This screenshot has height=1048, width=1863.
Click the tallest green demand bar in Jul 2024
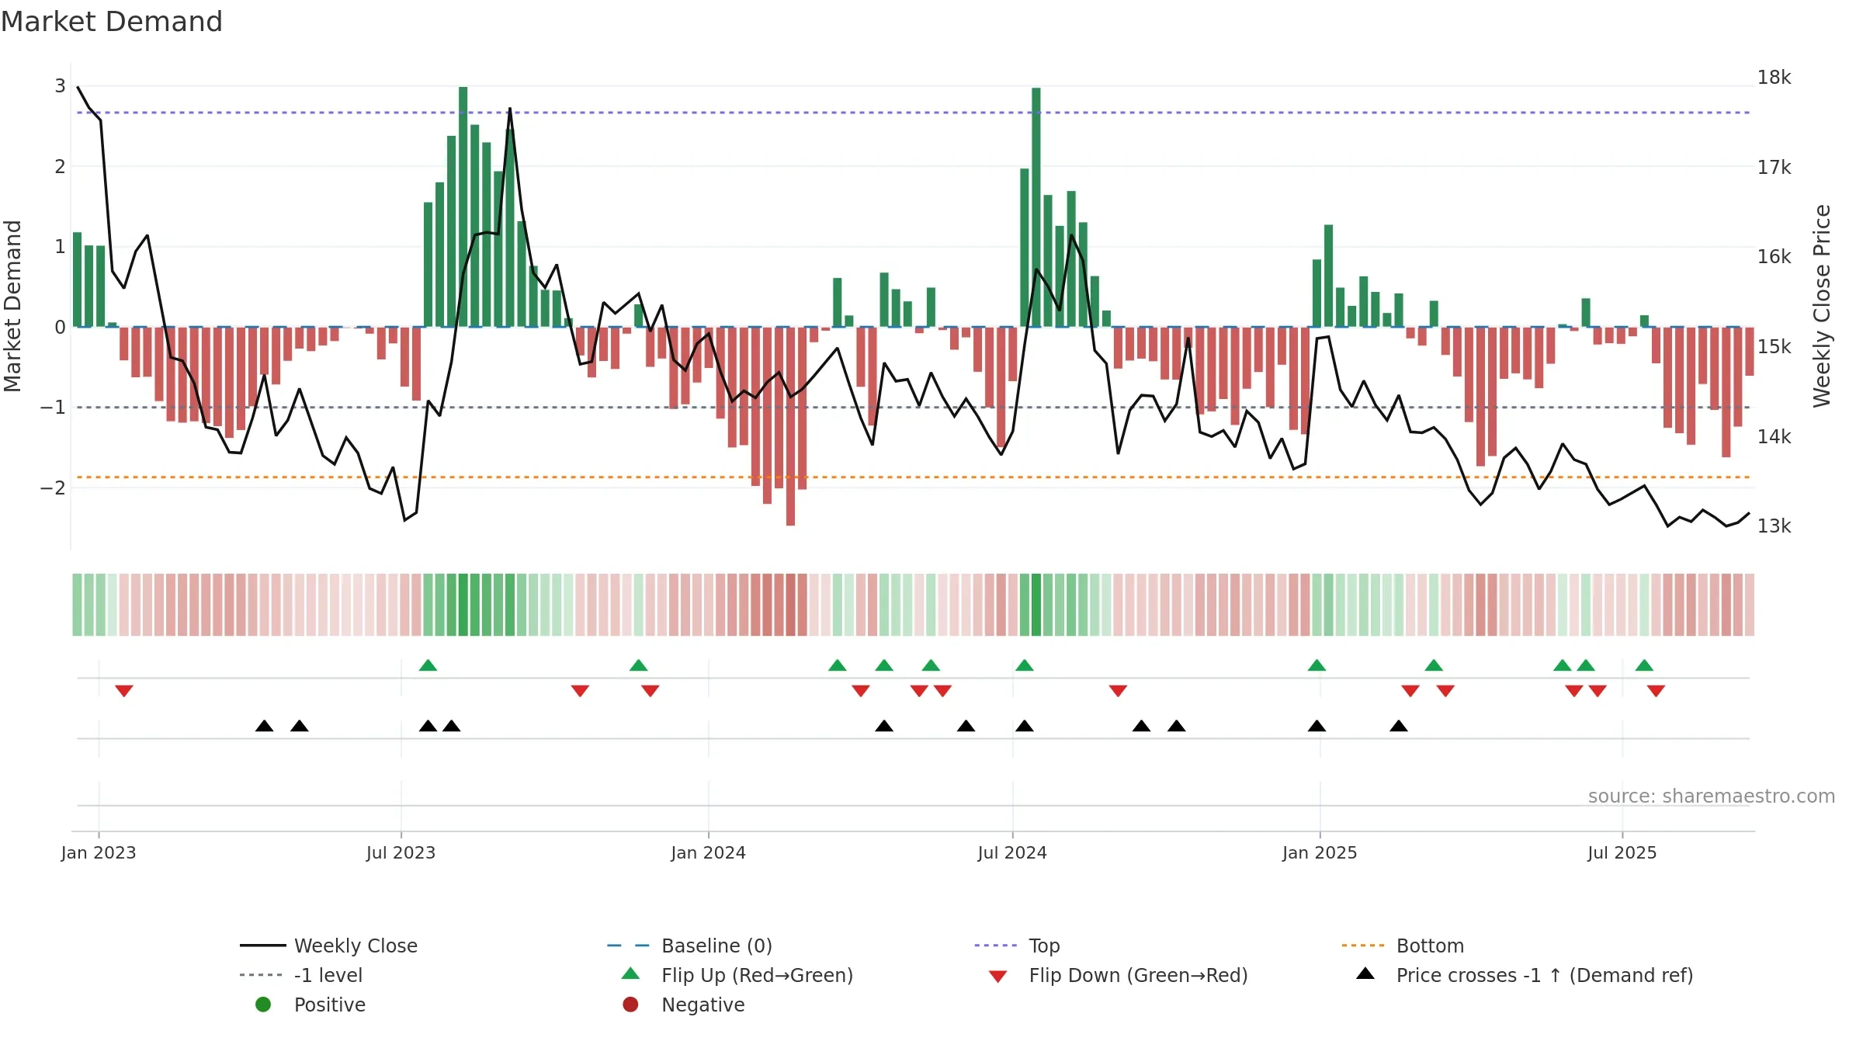pyautogui.click(x=1036, y=207)
